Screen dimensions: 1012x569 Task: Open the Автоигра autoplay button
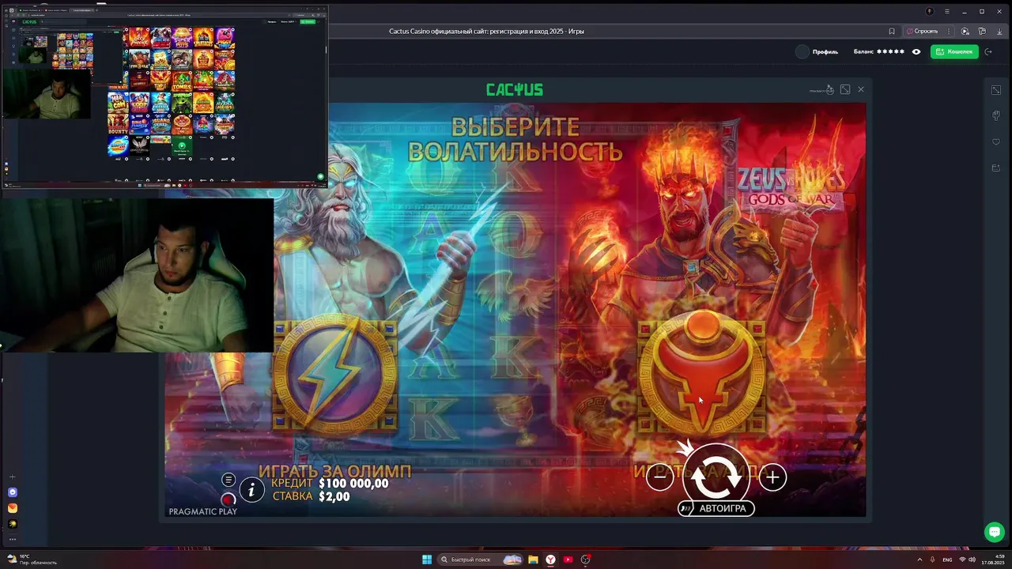716,508
